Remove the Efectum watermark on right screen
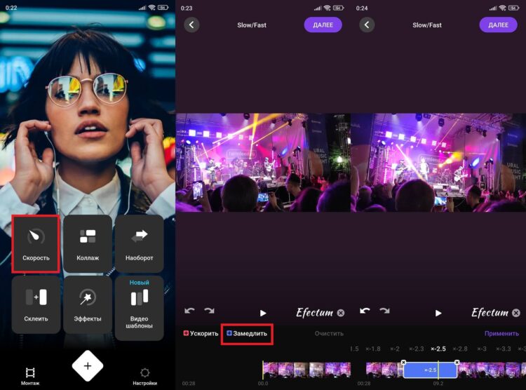526x390 pixels. click(x=516, y=313)
